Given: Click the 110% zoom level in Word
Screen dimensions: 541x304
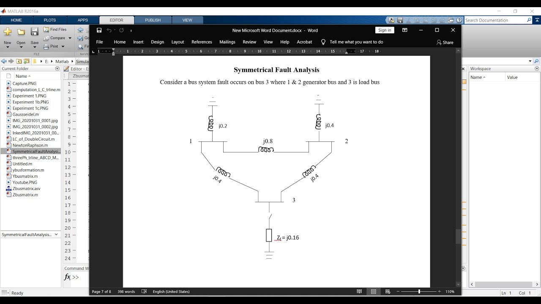Looking at the screenshot, I should point(450,292).
